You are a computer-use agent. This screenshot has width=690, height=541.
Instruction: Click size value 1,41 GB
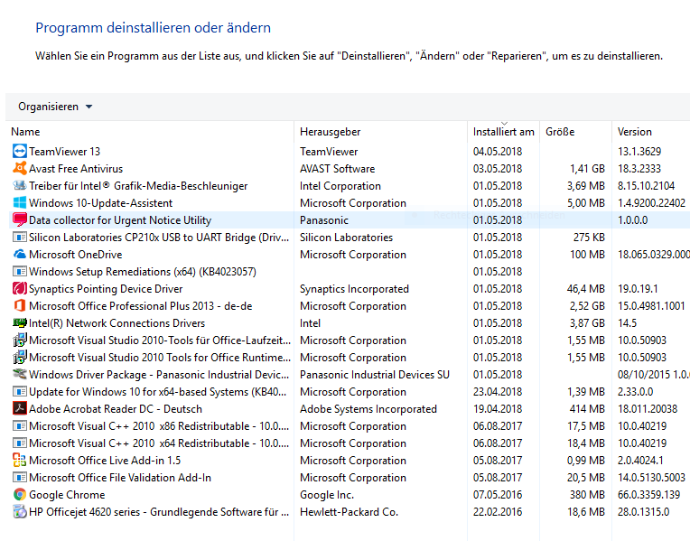tap(587, 169)
